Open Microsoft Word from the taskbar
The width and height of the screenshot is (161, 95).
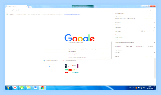click(x=36, y=88)
